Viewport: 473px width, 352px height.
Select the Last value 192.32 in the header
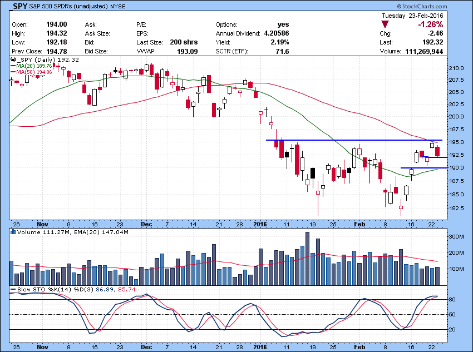[432, 42]
